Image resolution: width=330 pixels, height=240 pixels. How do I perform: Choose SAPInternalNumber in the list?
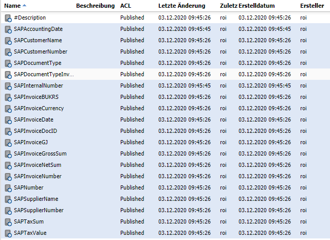point(39,85)
